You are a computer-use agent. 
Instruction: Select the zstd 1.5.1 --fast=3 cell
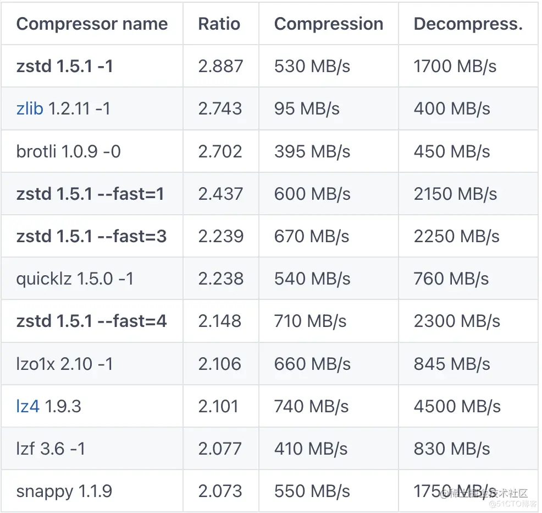[x=92, y=237]
